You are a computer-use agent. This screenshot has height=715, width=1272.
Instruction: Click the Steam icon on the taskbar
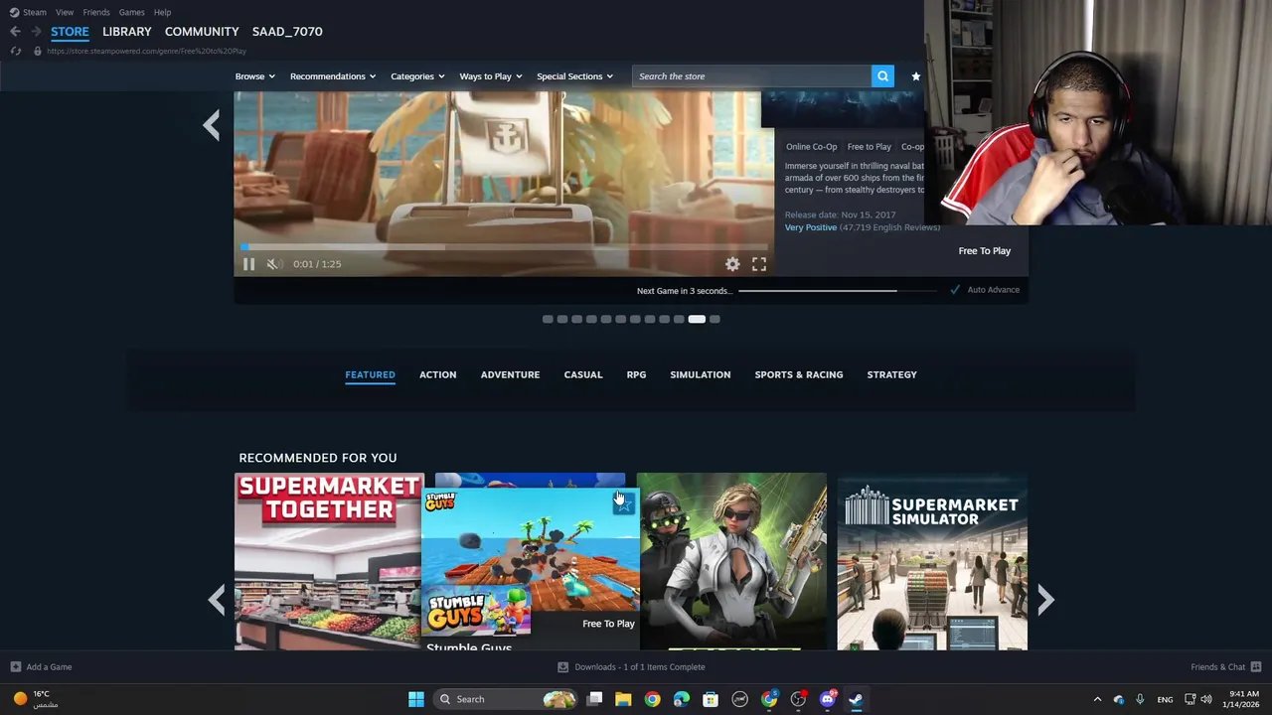click(x=856, y=699)
